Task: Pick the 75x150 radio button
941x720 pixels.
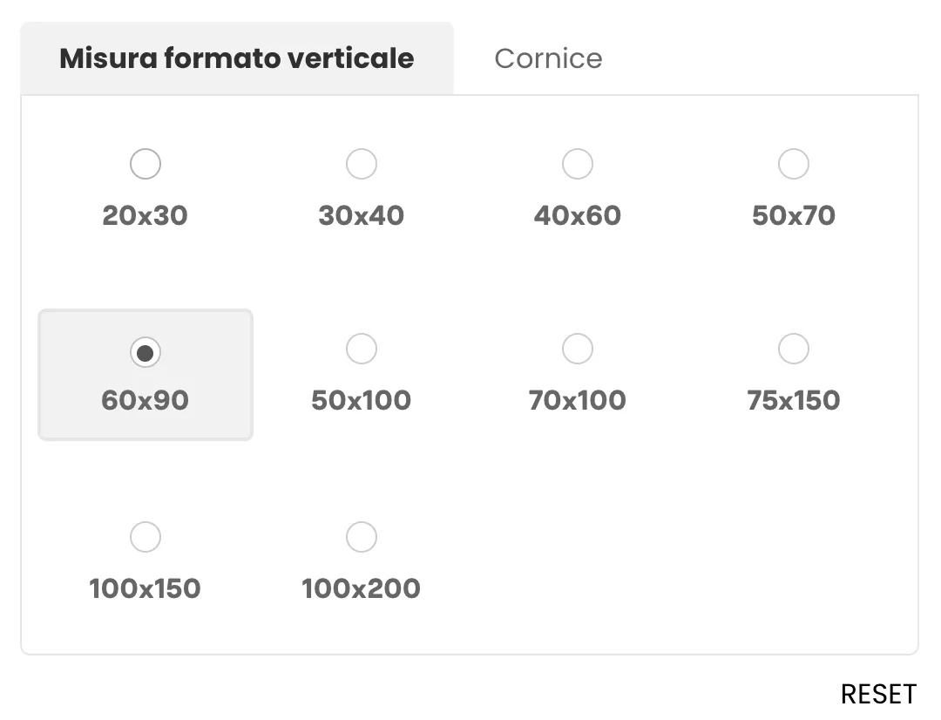Action: (x=793, y=349)
